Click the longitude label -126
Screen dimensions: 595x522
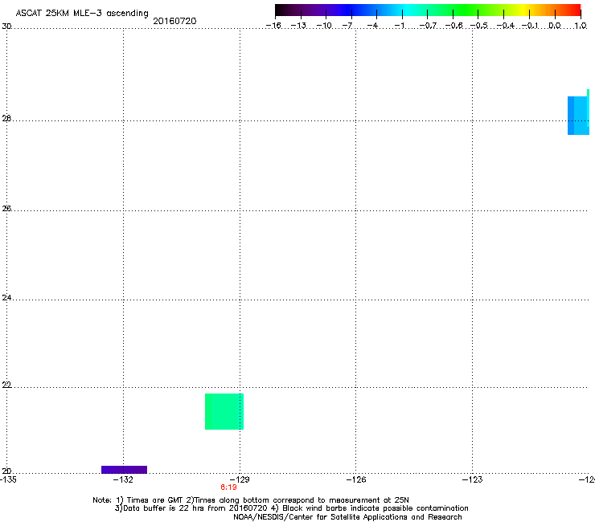(x=356, y=479)
